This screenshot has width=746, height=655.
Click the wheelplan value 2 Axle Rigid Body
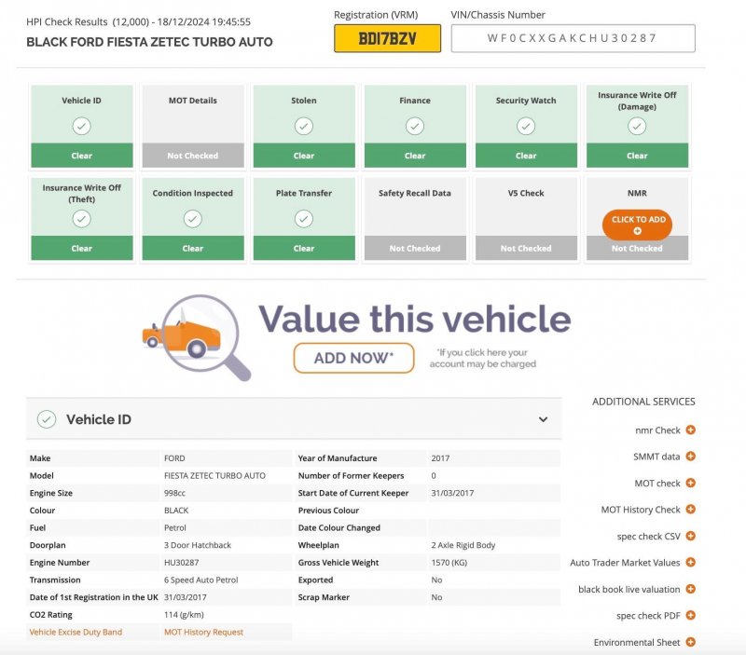[463, 545]
